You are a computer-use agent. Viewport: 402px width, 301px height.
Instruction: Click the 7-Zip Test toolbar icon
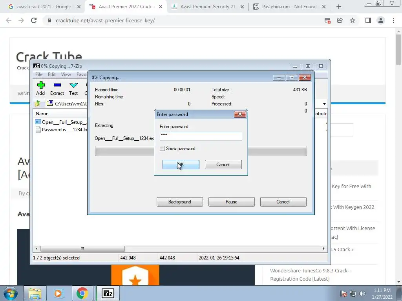[x=73, y=88]
